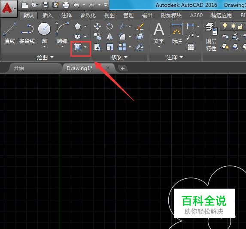Screen dimensions: 246x229
Task: Click the Erase tool icon
Action: click(140, 26)
